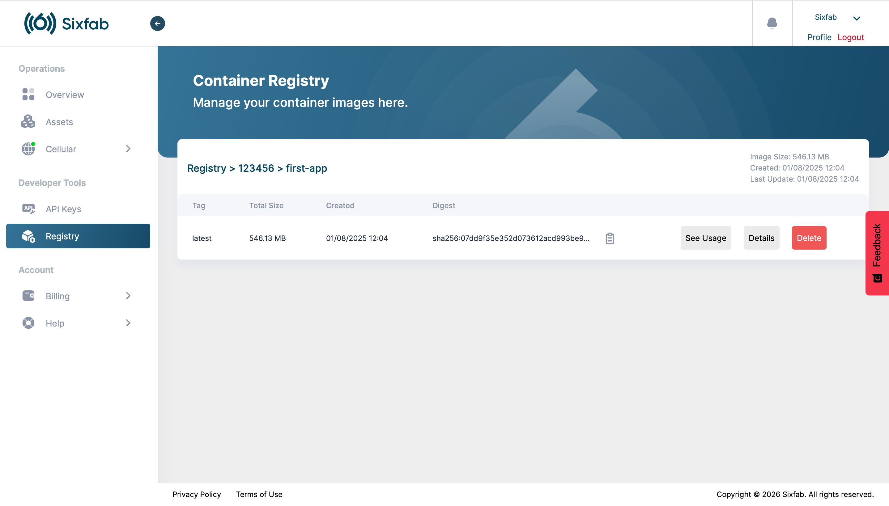
Task: Click the Delete button for latest tag
Action: coord(809,238)
